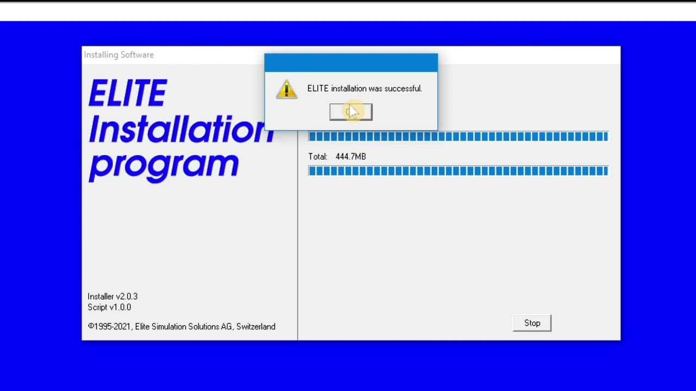Click the upper file progress bar
The width and height of the screenshot is (696, 391).
[x=458, y=136]
